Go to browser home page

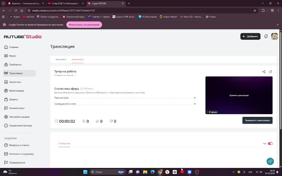tap(22, 11)
